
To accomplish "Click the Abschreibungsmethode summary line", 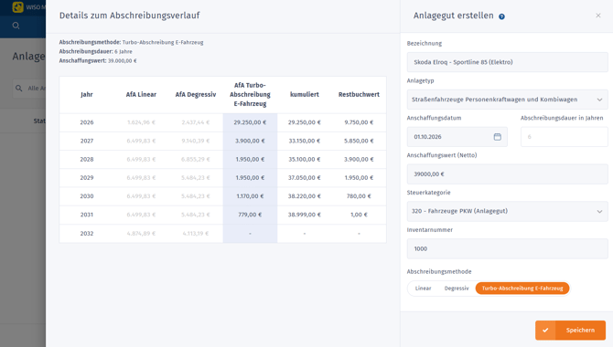I will pyautogui.click(x=132, y=42).
